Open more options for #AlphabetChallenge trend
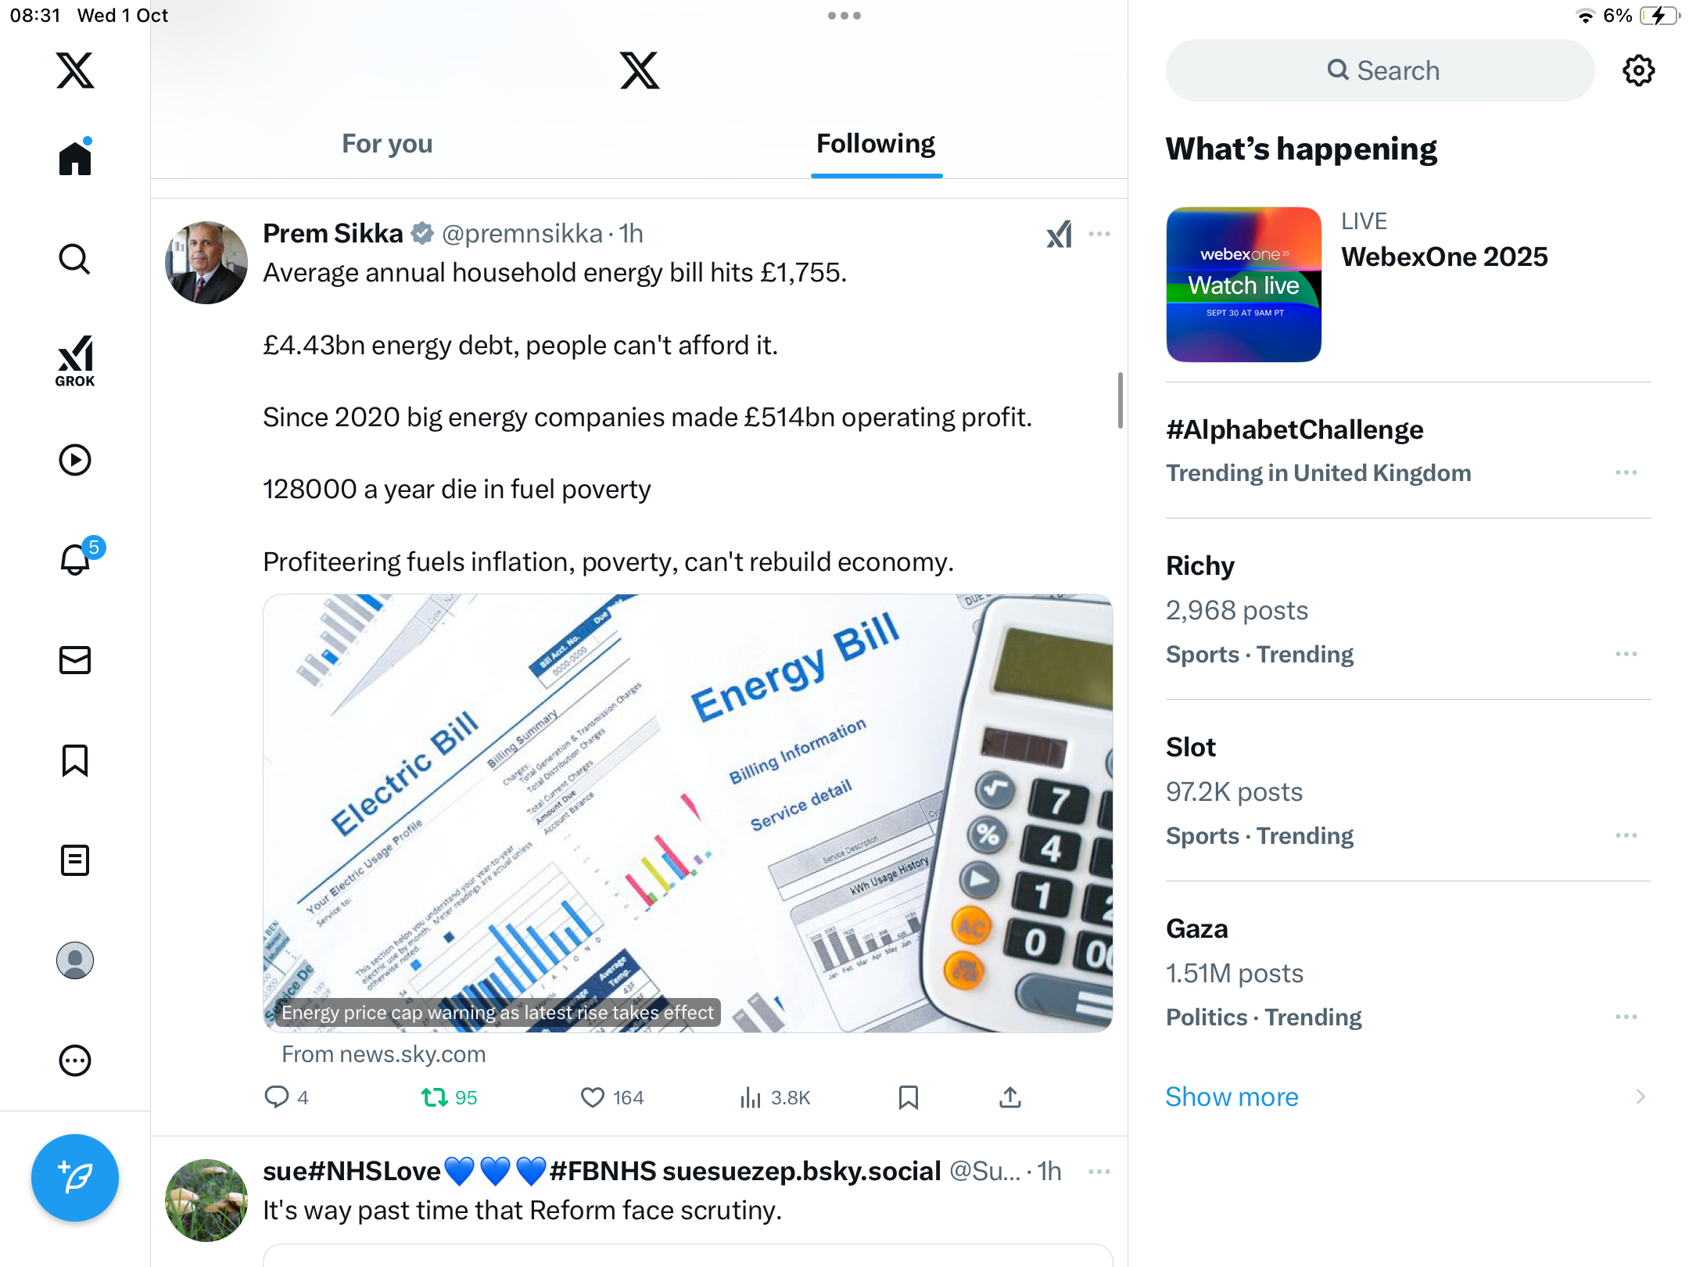1689x1267 pixels. click(1626, 472)
